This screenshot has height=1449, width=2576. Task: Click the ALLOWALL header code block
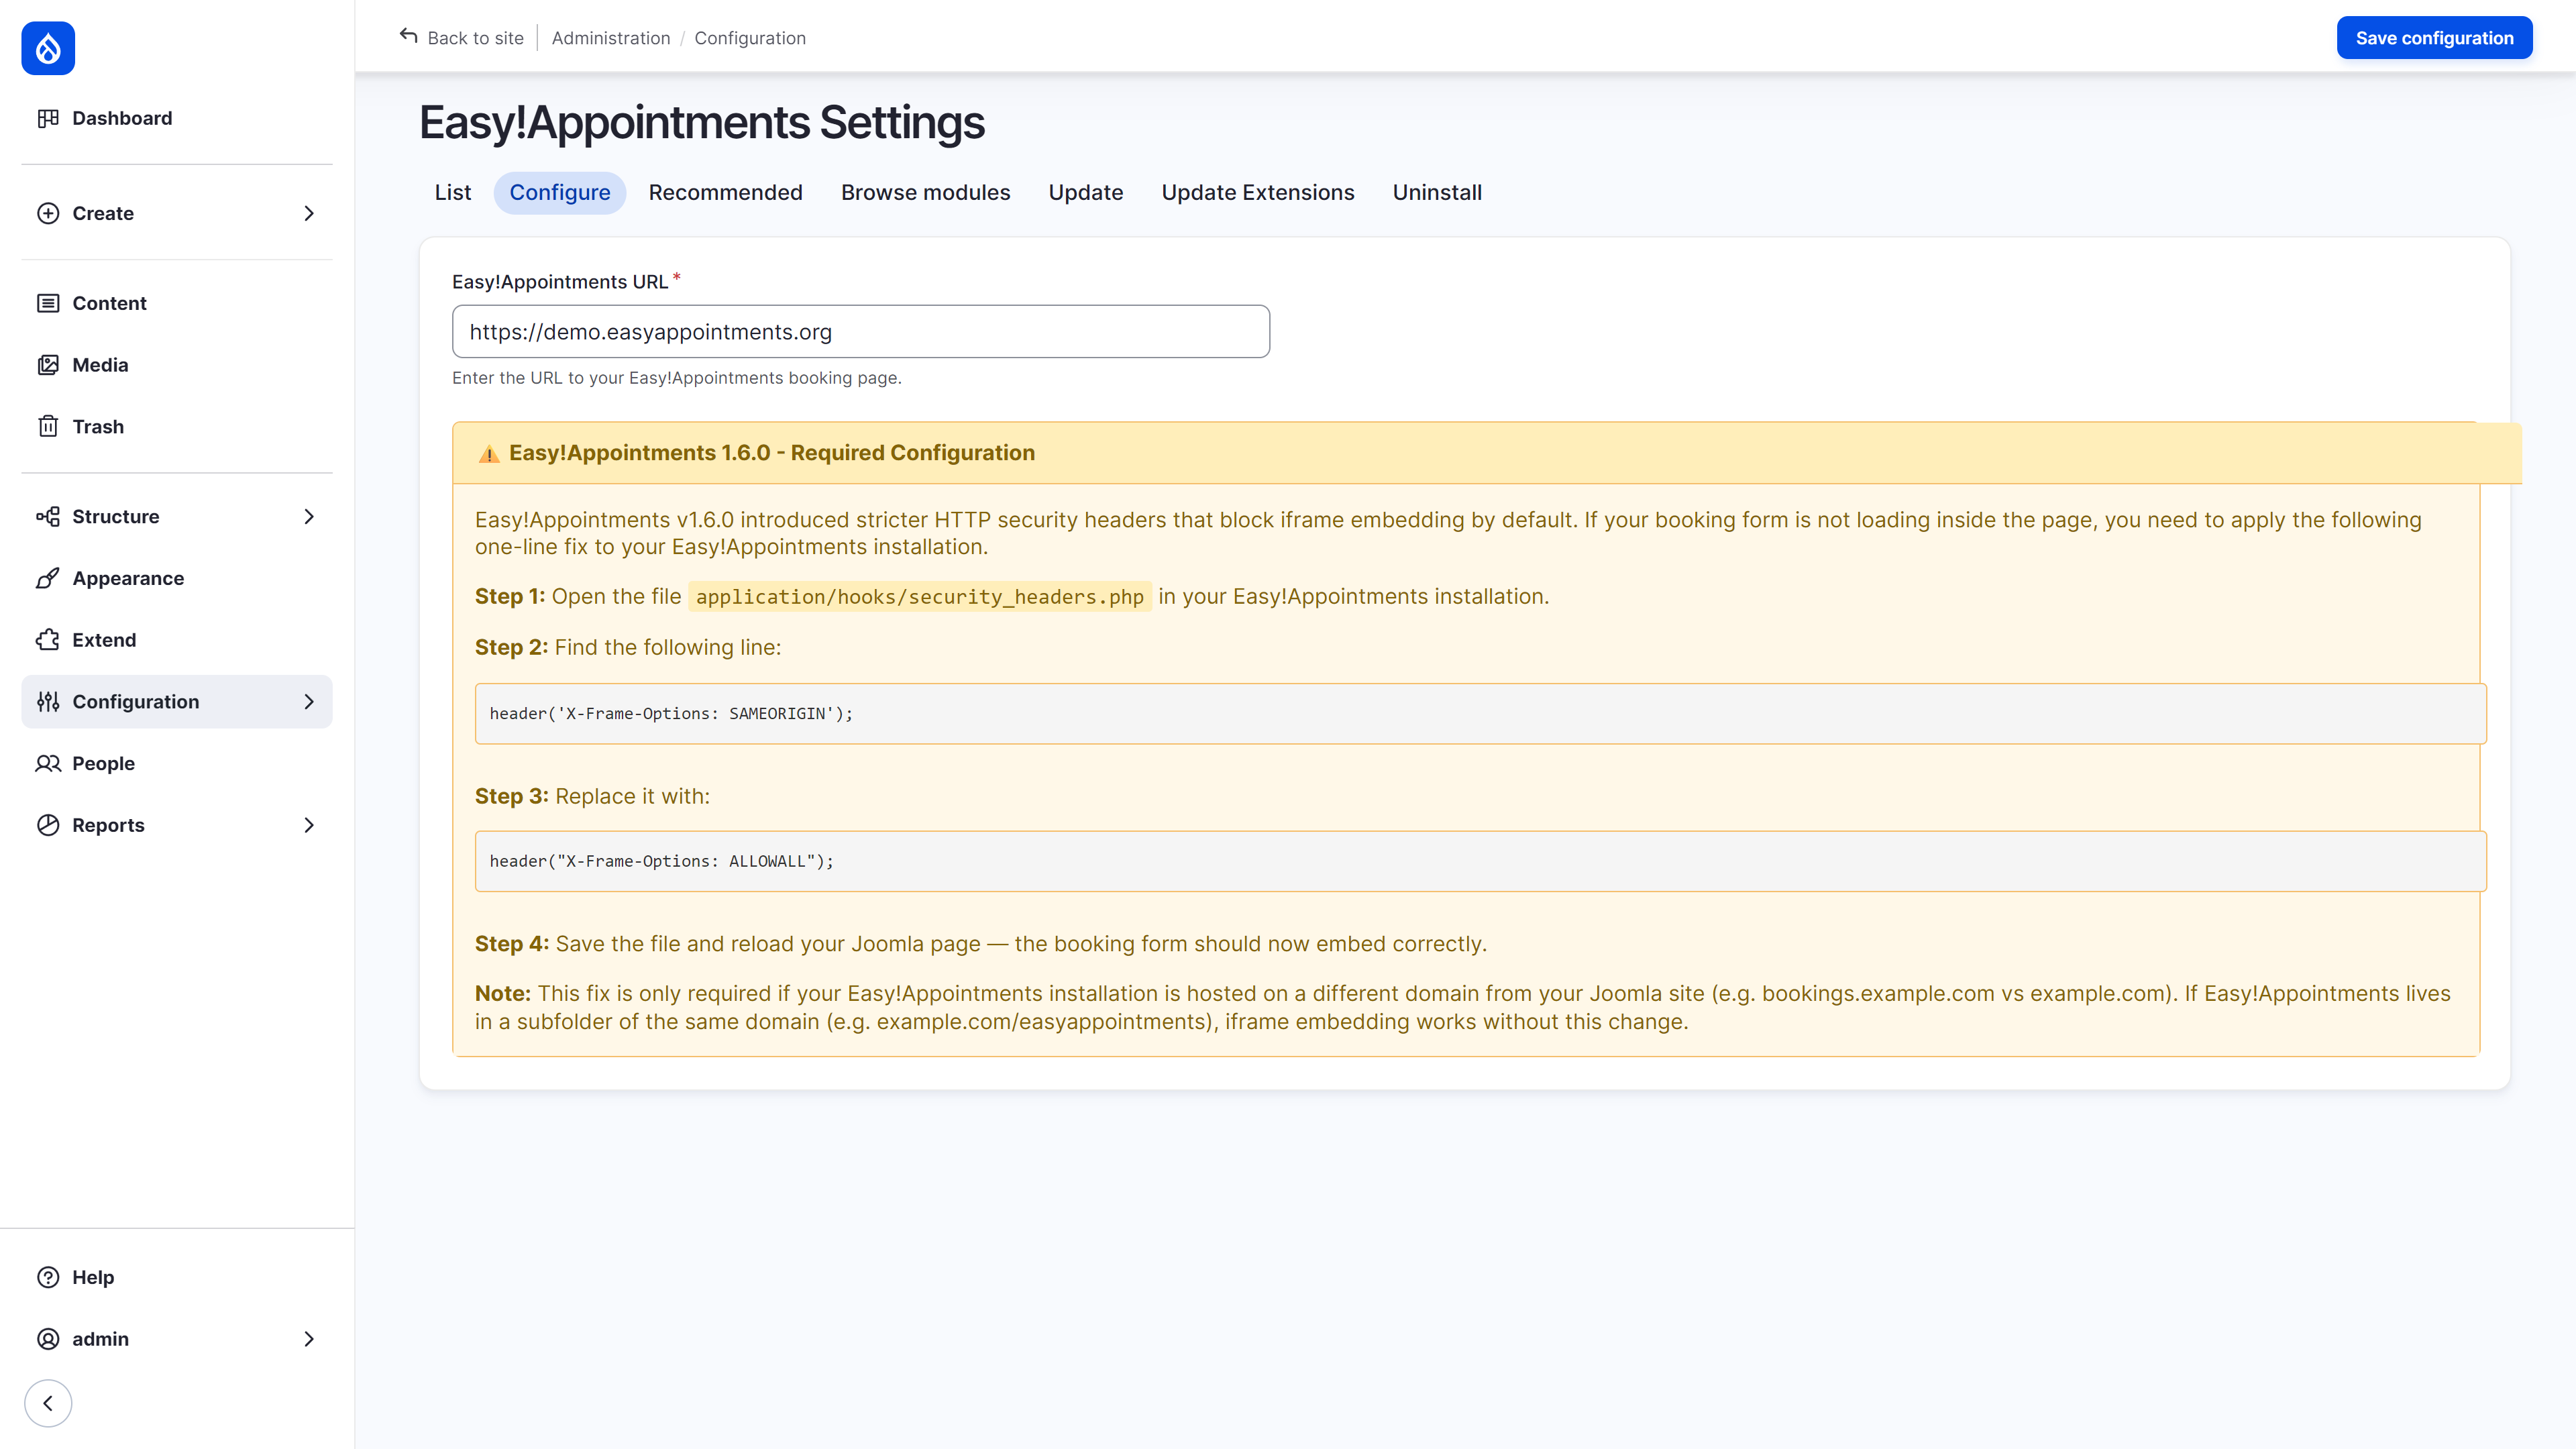(x=1480, y=861)
